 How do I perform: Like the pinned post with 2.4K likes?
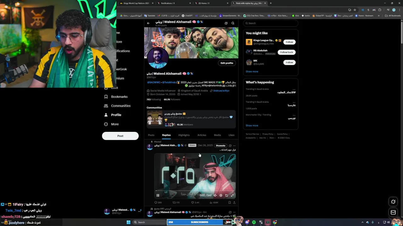coord(195,202)
